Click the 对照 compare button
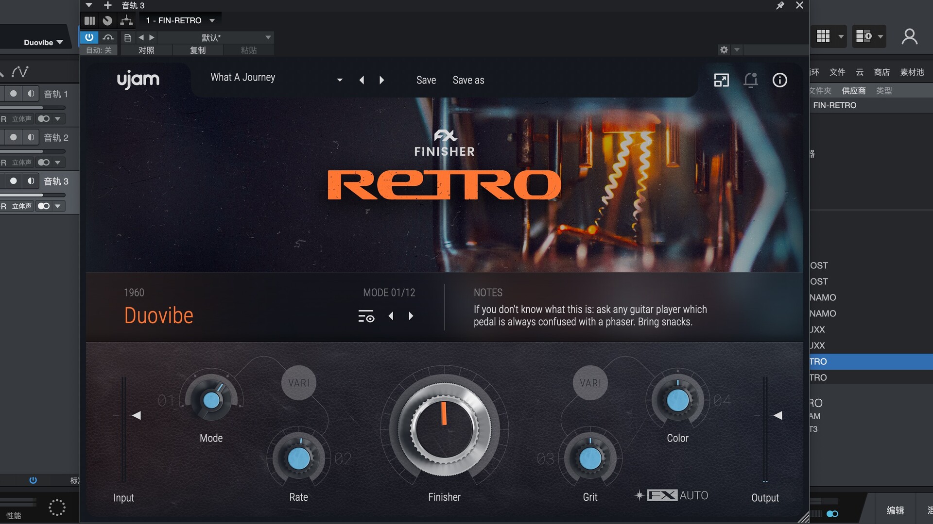Viewport: 933px width, 524px height. coord(146,50)
